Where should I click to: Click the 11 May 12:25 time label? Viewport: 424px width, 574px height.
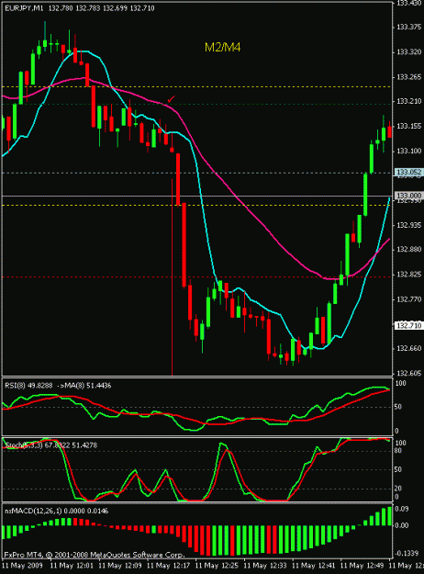point(217,565)
